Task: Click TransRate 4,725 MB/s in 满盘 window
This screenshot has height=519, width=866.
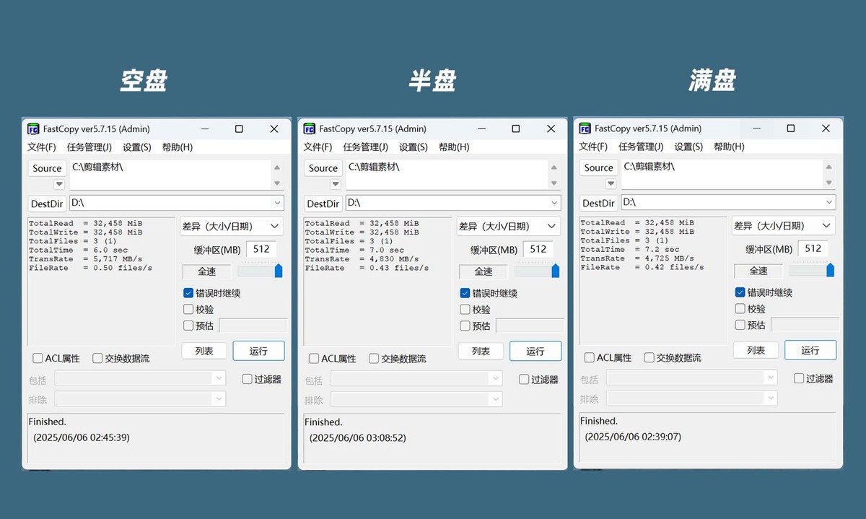Action: (x=637, y=258)
